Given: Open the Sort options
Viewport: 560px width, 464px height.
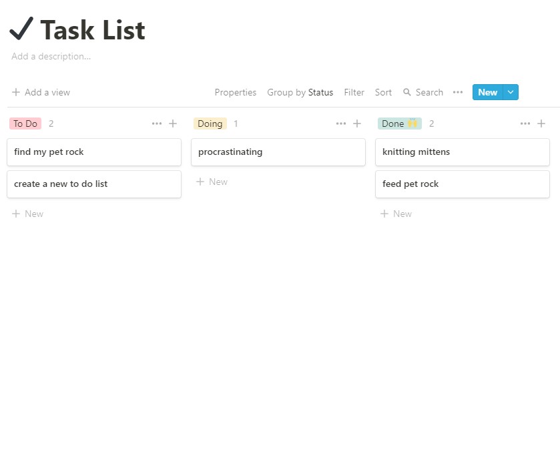Looking at the screenshot, I should (383, 92).
